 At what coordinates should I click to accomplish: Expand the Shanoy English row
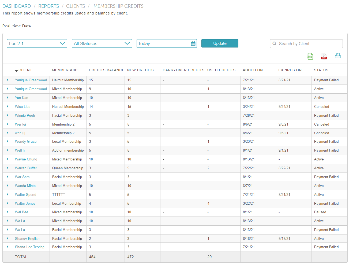(x=7, y=239)
